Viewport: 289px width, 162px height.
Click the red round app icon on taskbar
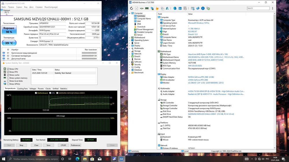pyautogui.click(x=107, y=159)
